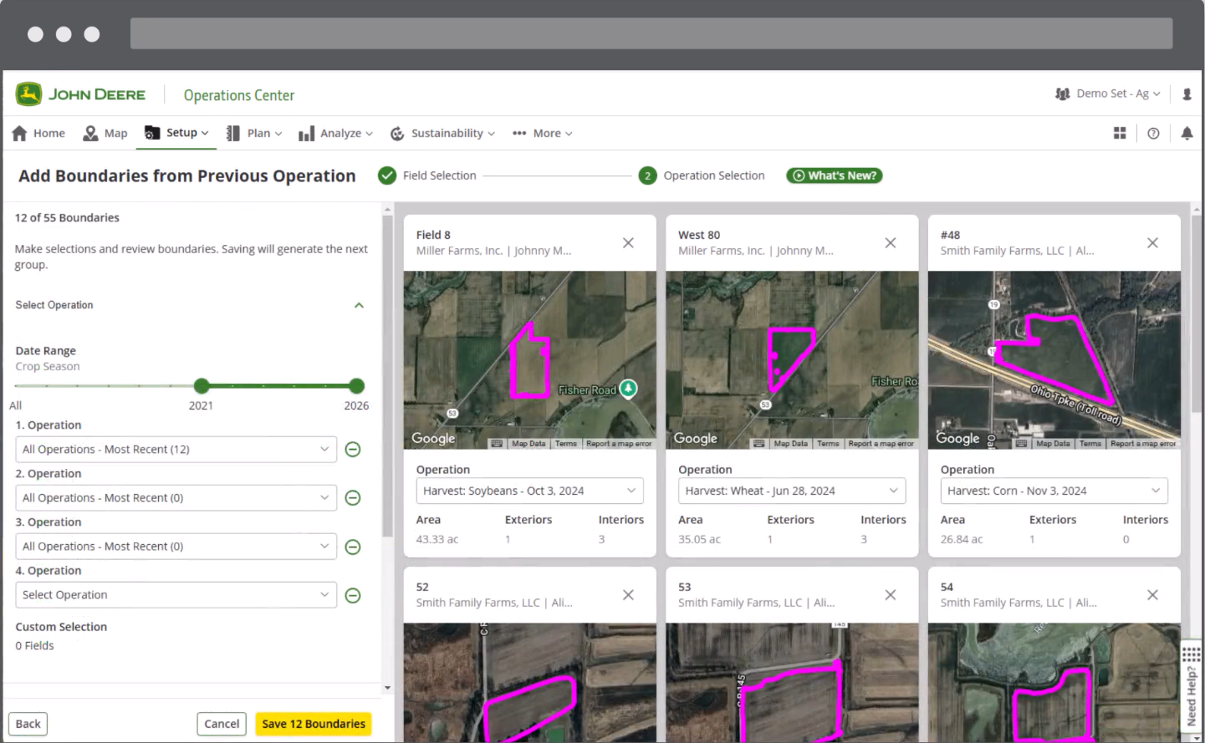Open the 4. Operation Select Operation dropdown
Screen dimensions: 1205x743
coord(176,595)
